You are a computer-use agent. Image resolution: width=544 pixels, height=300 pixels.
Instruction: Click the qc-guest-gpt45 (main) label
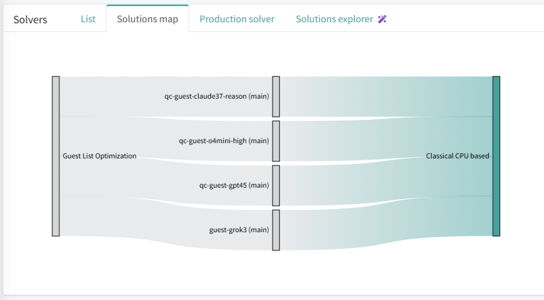(x=234, y=186)
